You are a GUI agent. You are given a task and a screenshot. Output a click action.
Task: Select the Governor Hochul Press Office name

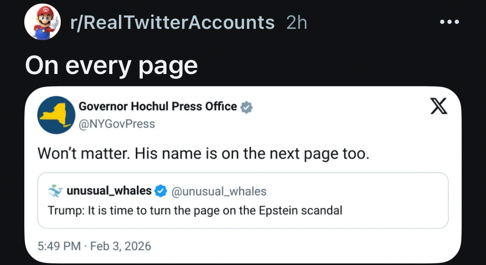(x=157, y=106)
